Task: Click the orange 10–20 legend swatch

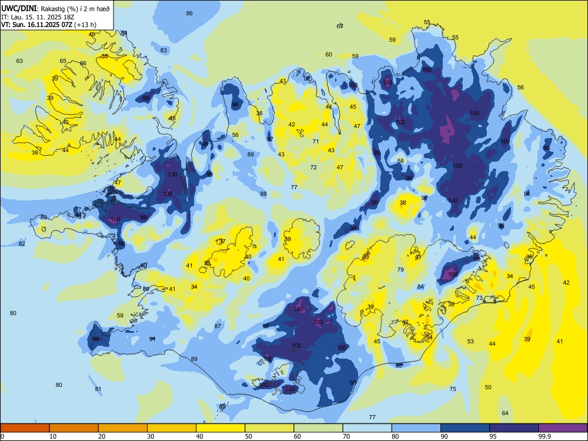Action: coord(74,428)
